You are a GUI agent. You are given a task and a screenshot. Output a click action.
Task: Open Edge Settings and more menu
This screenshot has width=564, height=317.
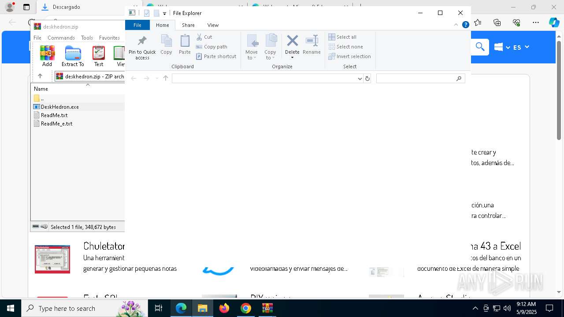click(x=536, y=22)
